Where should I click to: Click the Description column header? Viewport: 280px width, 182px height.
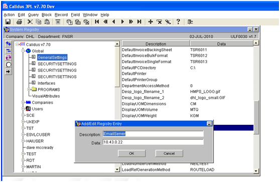click(156, 44)
